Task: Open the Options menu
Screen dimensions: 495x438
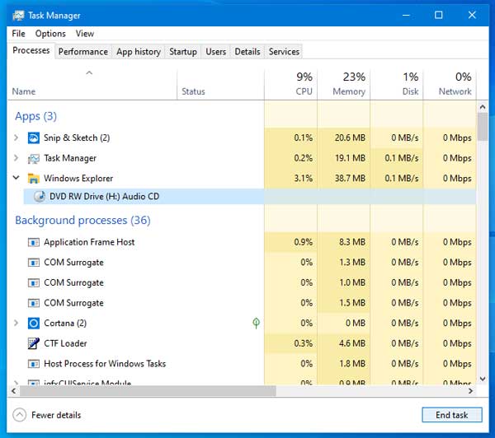Action: (50, 34)
